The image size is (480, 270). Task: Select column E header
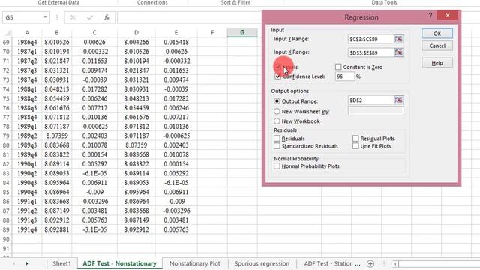(176, 33)
